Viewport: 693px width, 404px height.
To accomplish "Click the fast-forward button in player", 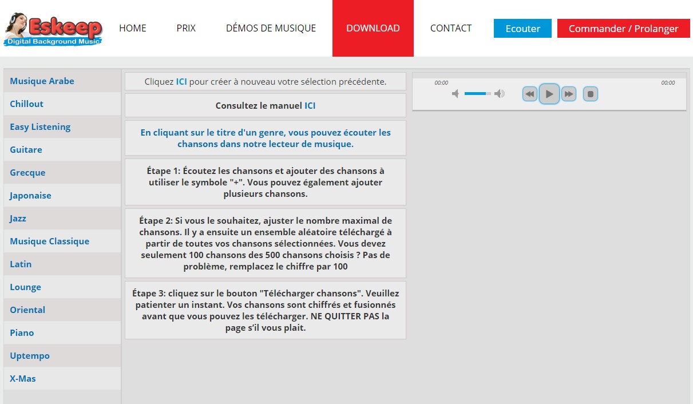I will 568,94.
